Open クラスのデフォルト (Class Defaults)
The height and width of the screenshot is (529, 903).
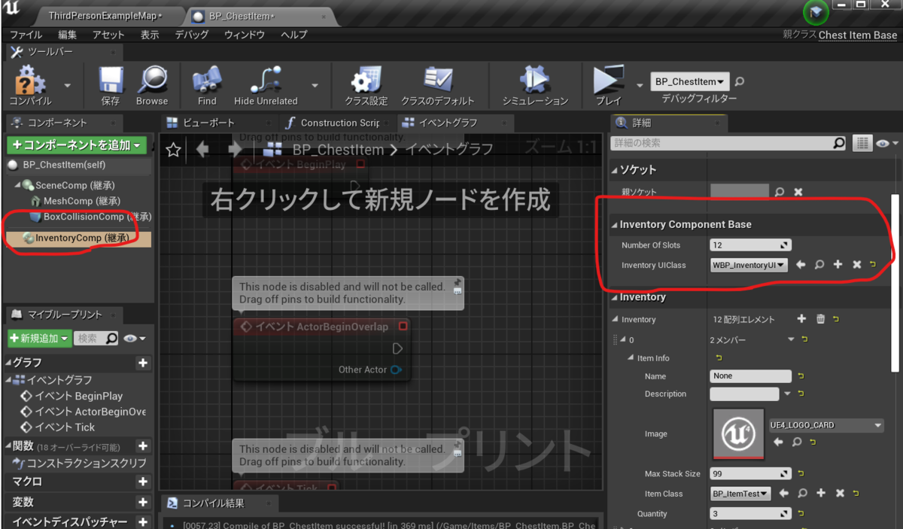click(437, 81)
